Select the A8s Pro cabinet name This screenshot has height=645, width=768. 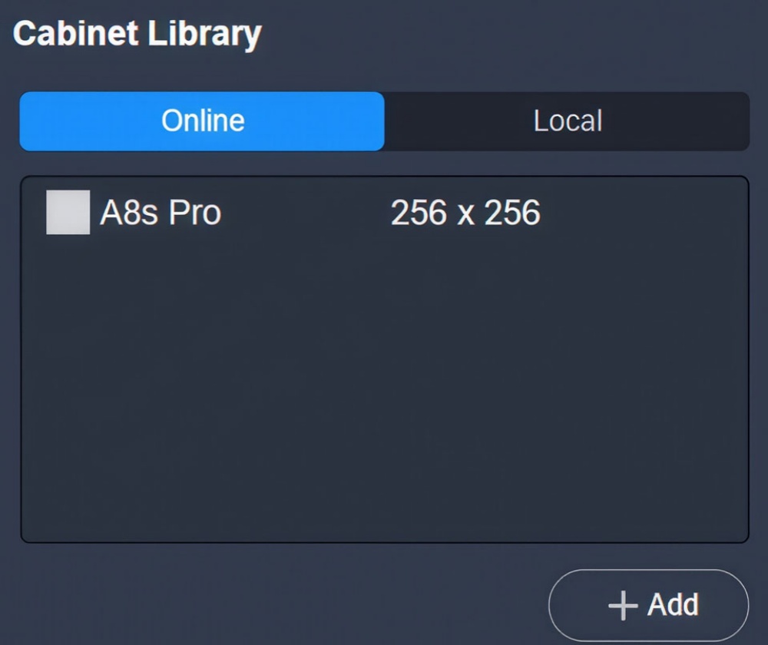point(161,213)
